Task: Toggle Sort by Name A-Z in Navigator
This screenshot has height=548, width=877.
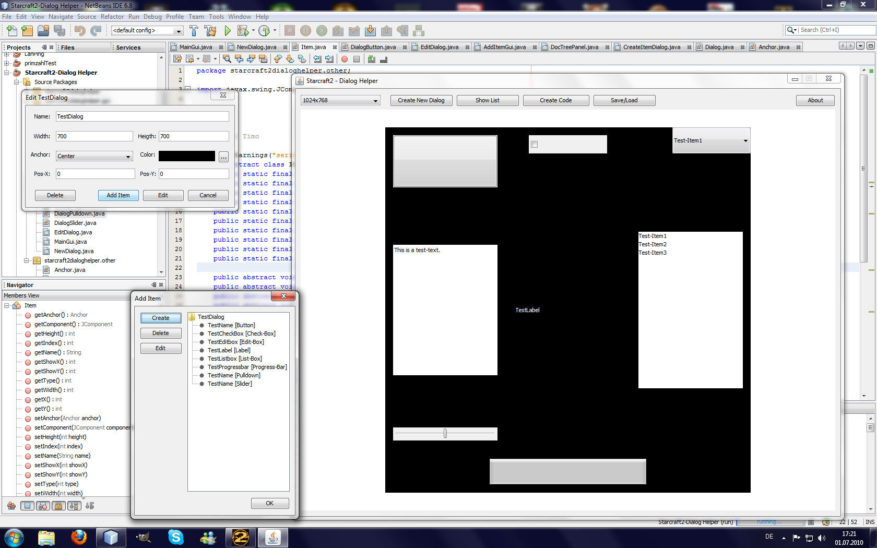Action: point(74,506)
